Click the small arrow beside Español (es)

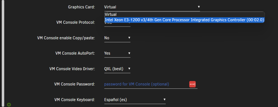coord(165,100)
